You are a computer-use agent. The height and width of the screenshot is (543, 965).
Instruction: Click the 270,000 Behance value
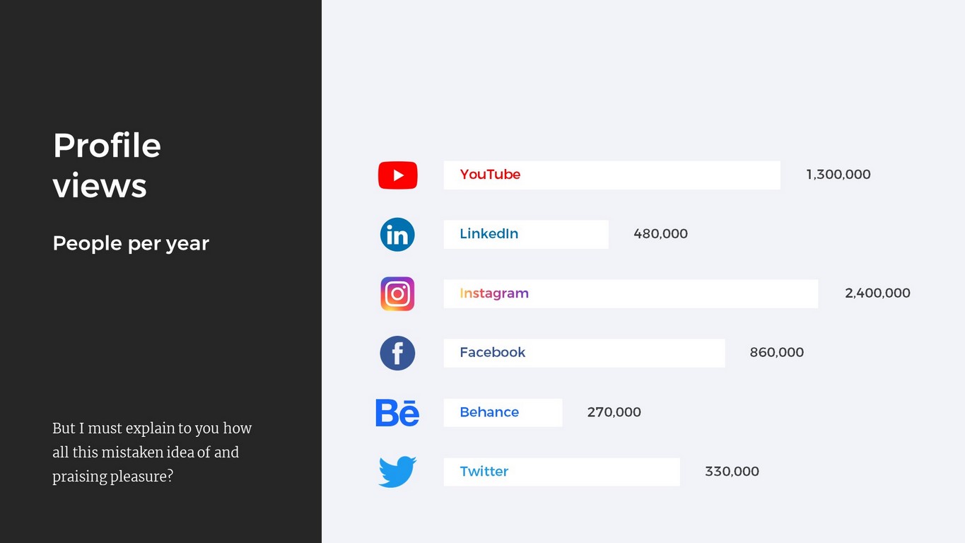[x=614, y=412]
